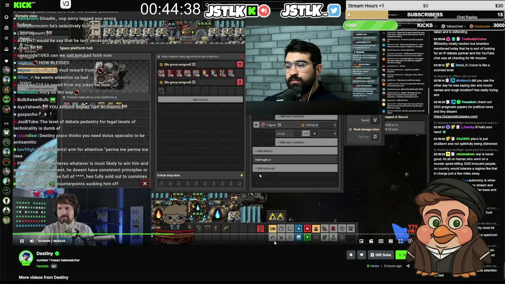Open the Following heart in Kick sidebar
Screen dimensions: 505x284
6,38
